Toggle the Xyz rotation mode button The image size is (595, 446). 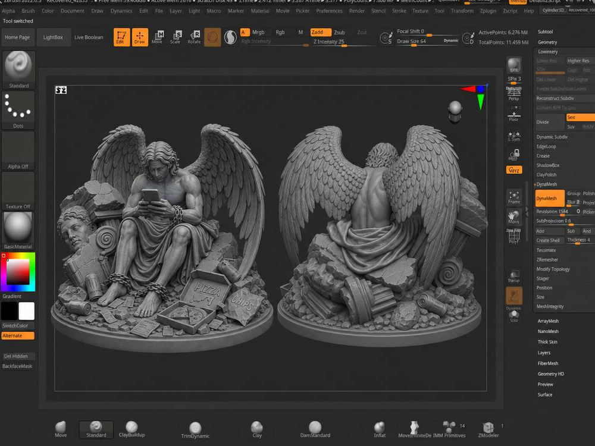tap(514, 170)
